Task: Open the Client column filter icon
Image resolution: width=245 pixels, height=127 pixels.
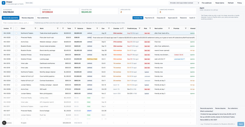Action: coord(35,28)
